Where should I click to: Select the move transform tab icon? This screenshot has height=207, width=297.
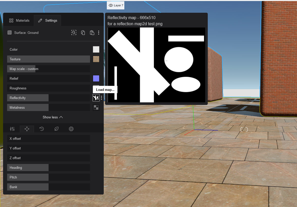(x=27, y=129)
